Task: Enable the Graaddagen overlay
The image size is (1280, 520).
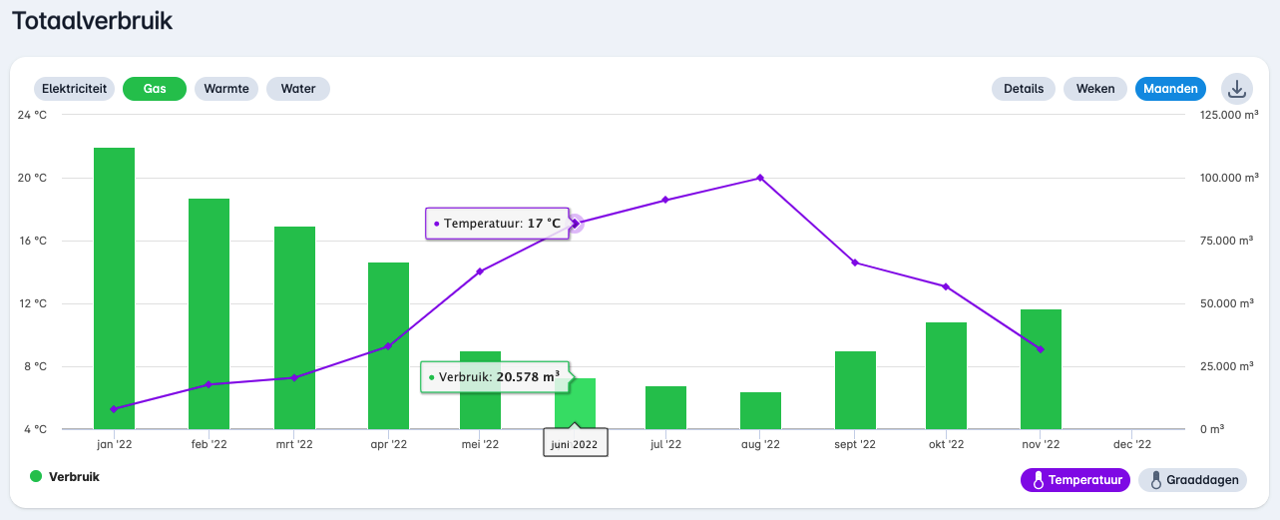Action: (1193, 481)
